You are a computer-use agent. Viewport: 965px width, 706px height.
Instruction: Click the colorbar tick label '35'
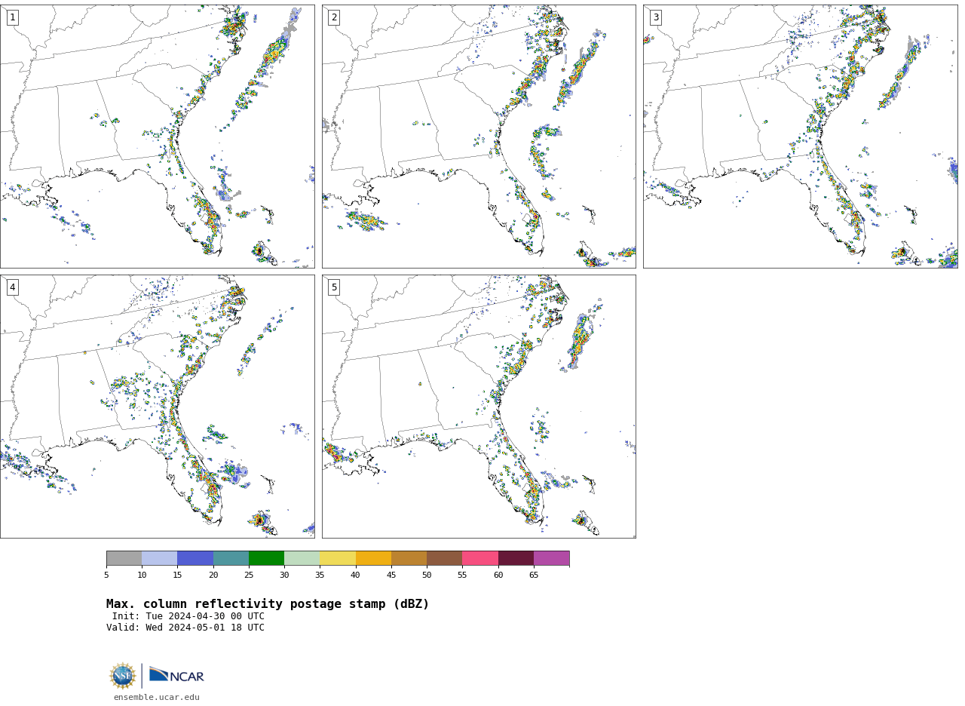320,576
